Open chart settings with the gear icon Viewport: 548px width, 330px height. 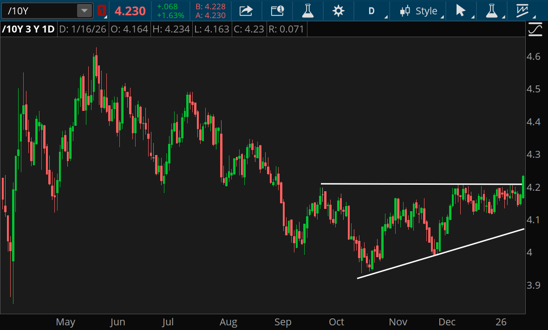(338, 11)
